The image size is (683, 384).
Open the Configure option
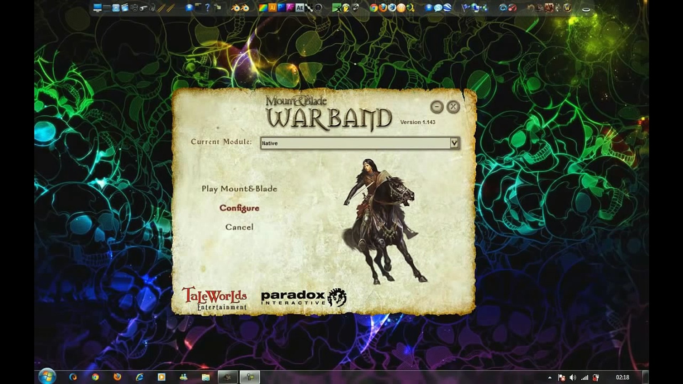point(239,208)
